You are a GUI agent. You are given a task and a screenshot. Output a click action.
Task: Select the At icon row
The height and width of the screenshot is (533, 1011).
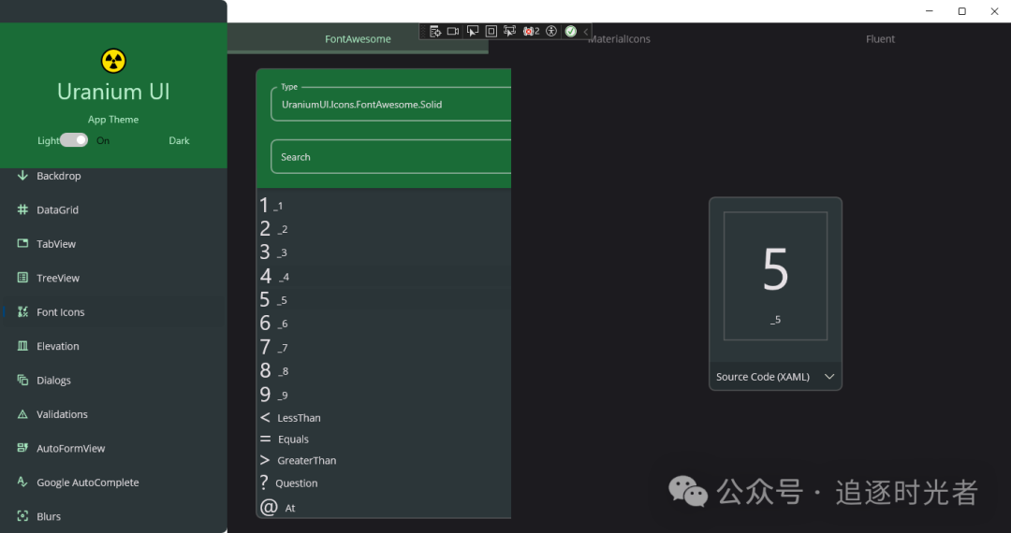tap(385, 507)
